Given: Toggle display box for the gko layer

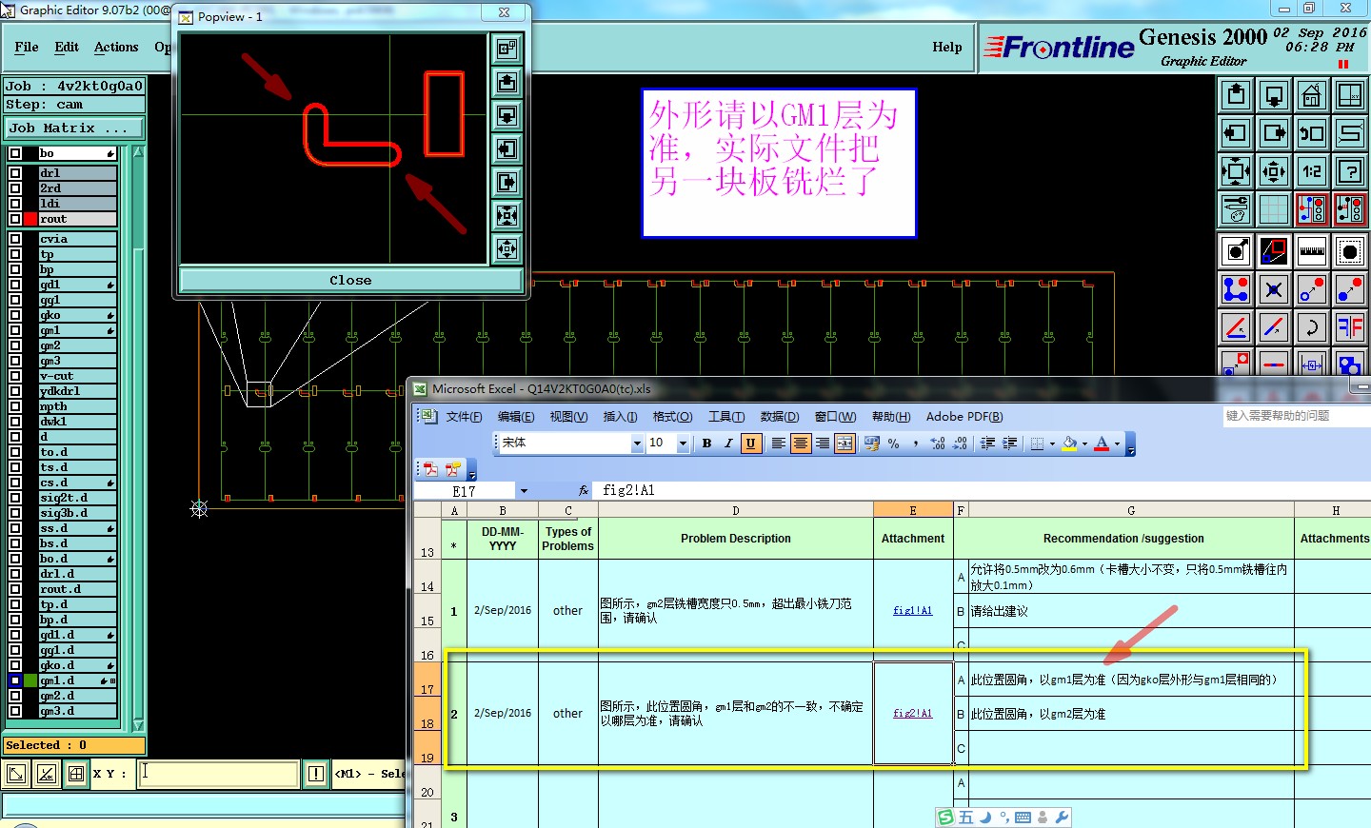Looking at the screenshot, I should point(15,315).
